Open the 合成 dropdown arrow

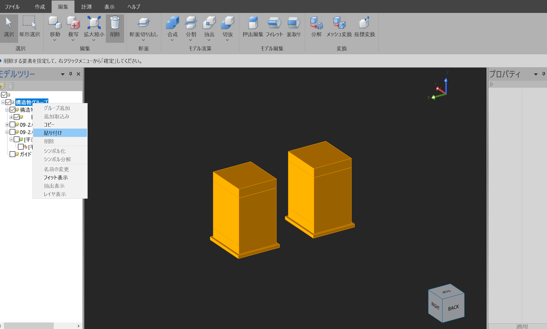[172, 40]
